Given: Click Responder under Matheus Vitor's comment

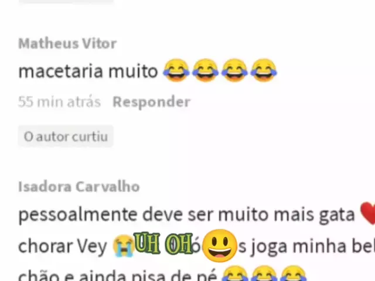Looking at the screenshot, I should coord(151,102).
